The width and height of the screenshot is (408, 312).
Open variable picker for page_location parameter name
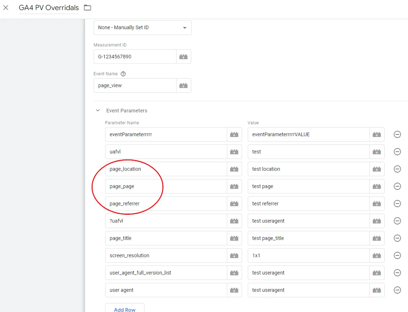[x=234, y=169]
